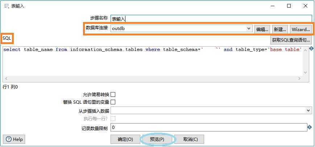Confirm with the 确定(O) button
The height and width of the screenshot is (147, 315).
coord(125,139)
